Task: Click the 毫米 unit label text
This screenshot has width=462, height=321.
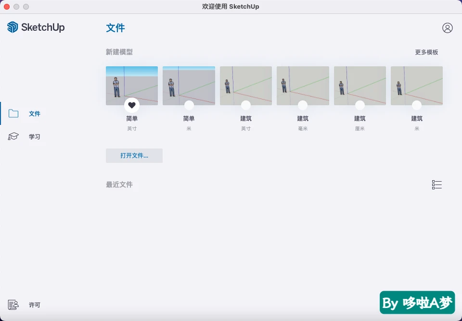Action: 303,129
